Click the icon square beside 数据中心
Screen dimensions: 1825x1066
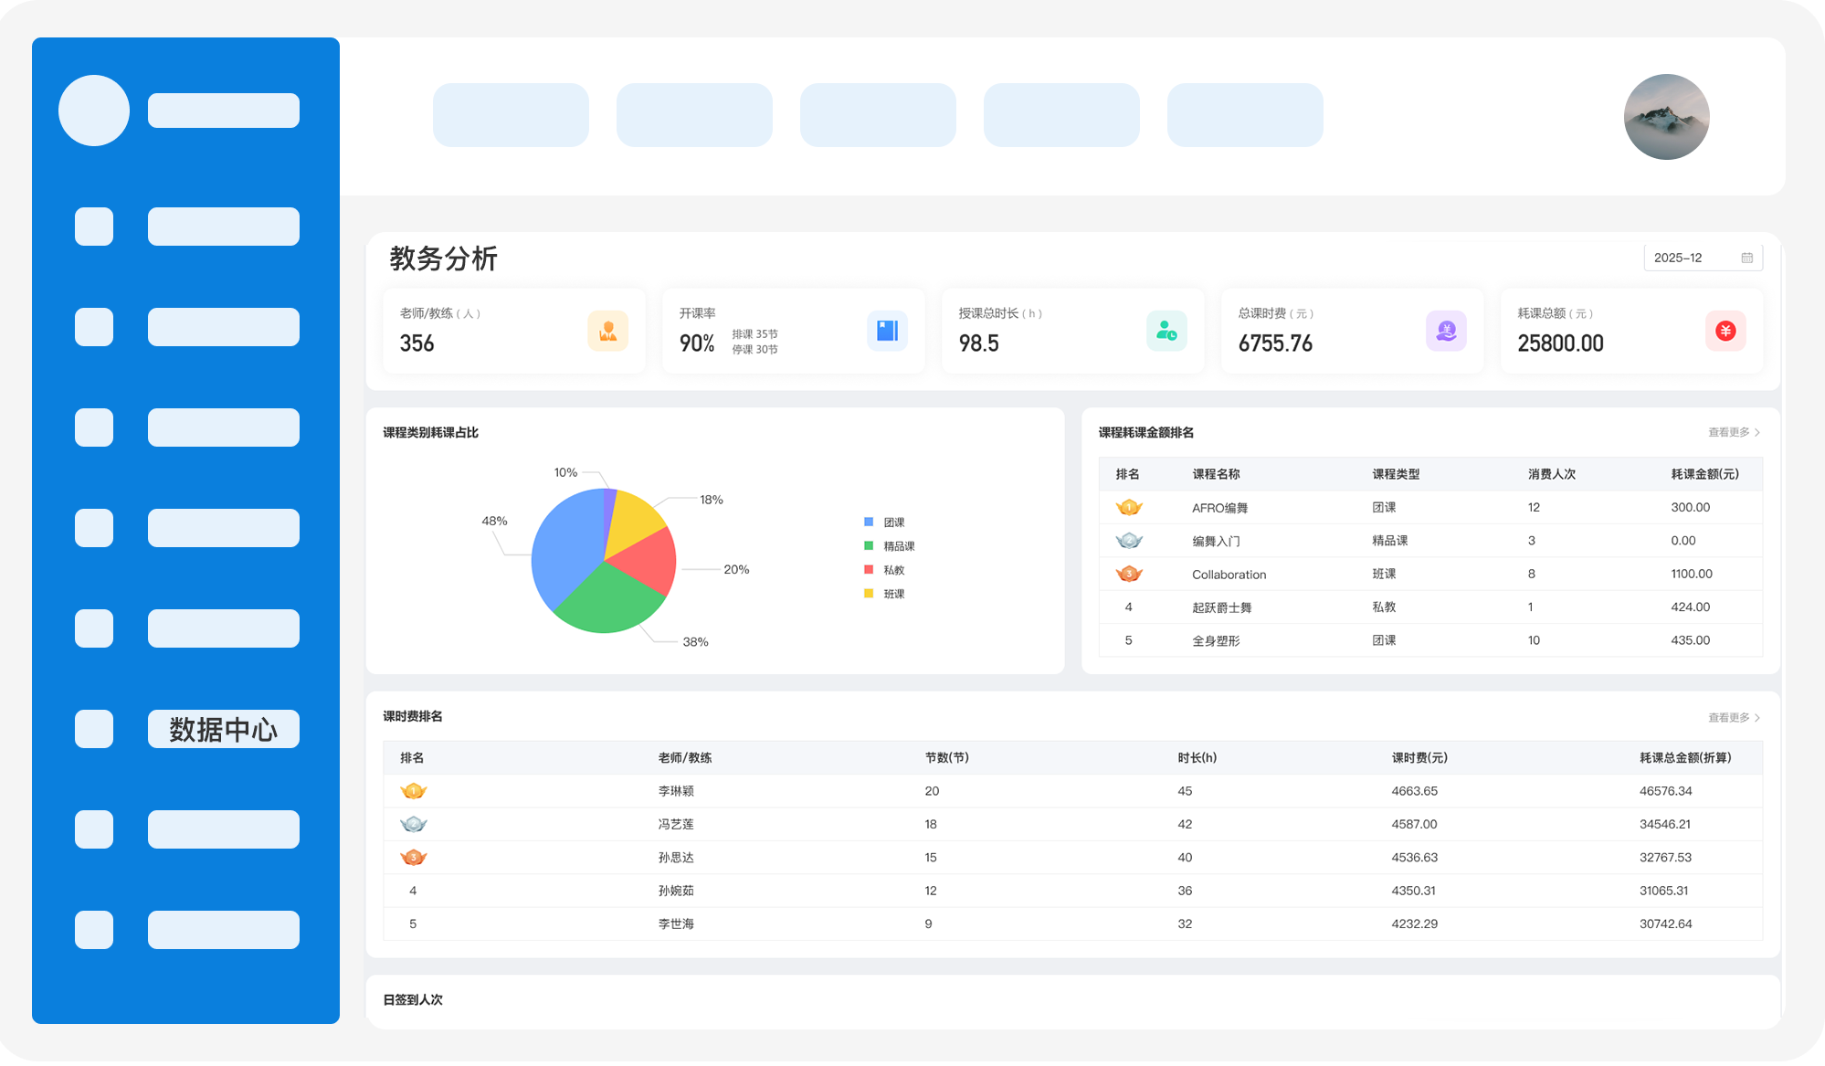94,729
